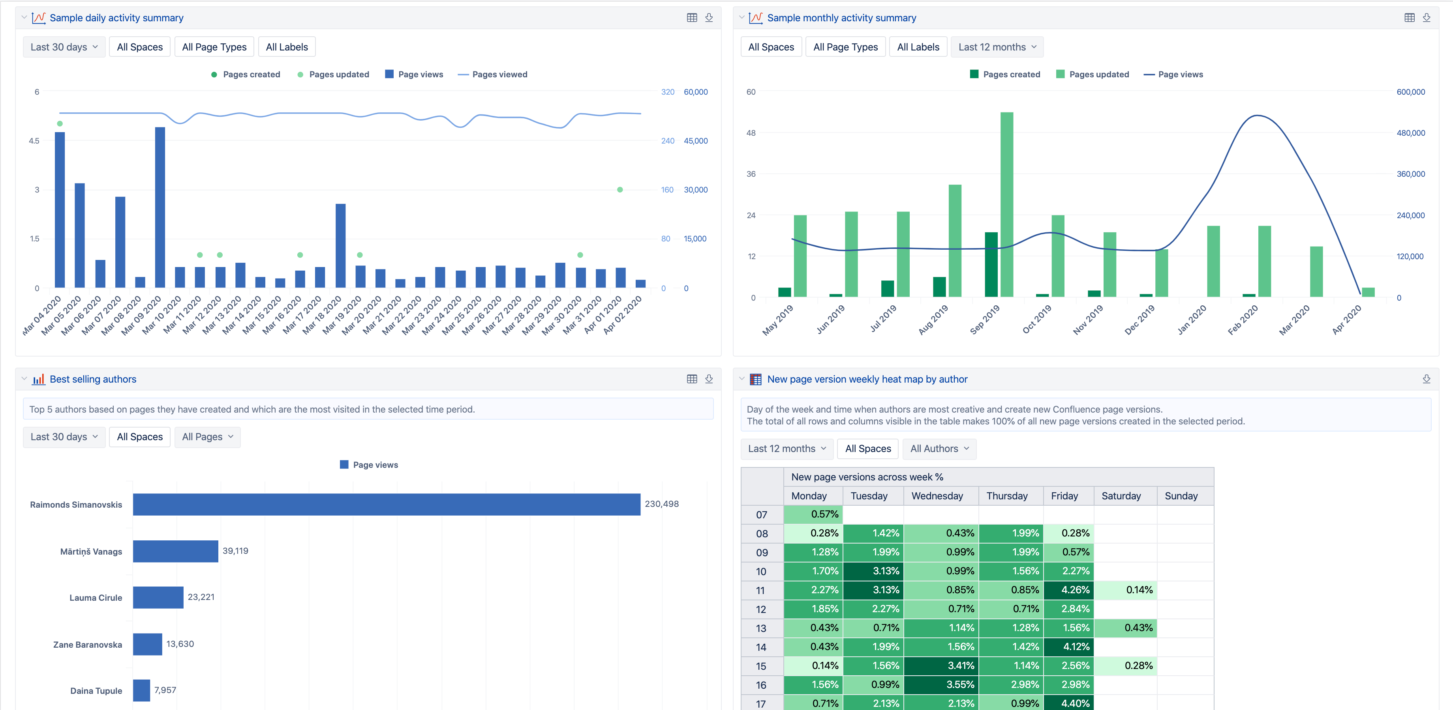
Task: Click the Zane Baranovska author label
Action: tap(87, 645)
